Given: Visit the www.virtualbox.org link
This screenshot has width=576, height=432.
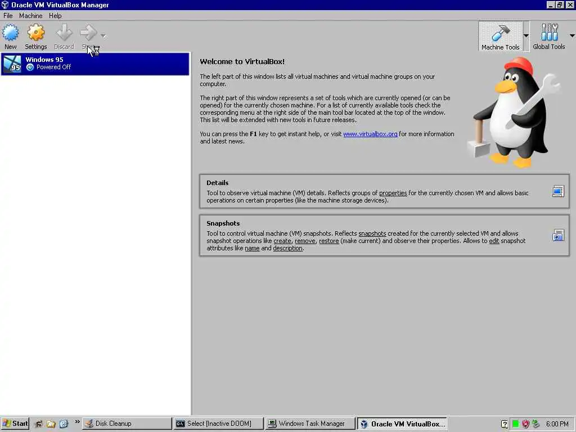Looking at the screenshot, I should 370,134.
